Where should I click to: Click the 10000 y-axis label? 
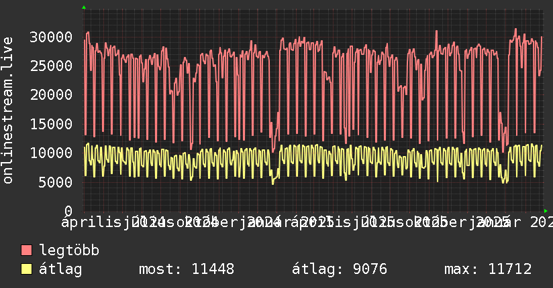pyautogui.click(x=51, y=153)
